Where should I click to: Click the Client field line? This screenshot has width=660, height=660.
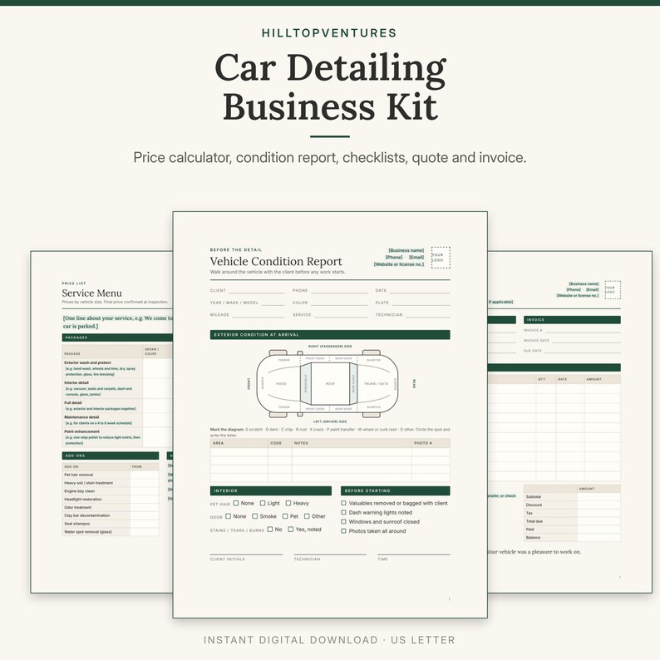coord(257,291)
